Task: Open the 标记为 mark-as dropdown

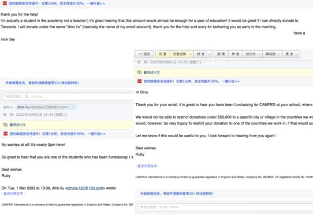Action: 252,54
